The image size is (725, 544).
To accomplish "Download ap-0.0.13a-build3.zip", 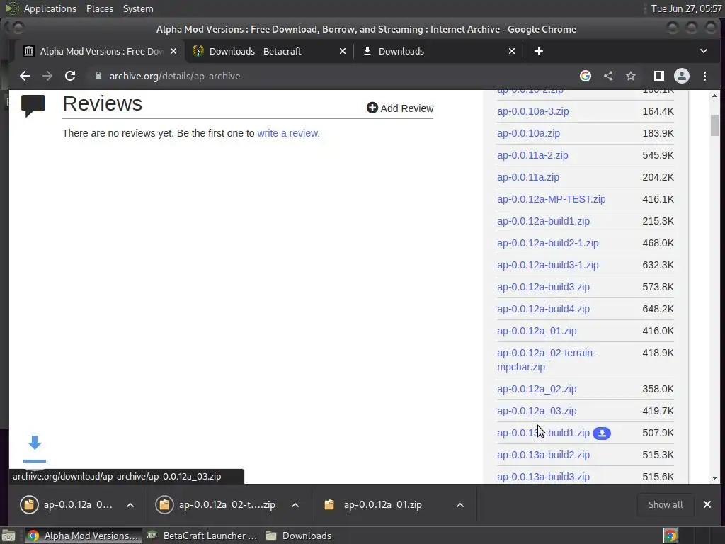I will click(x=543, y=477).
